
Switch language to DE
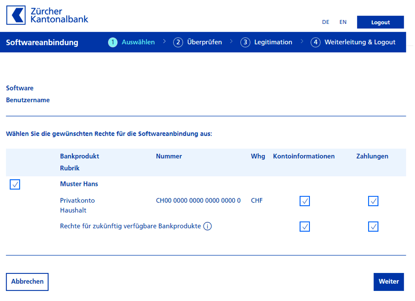pyautogui.click(x=325, y=22)
